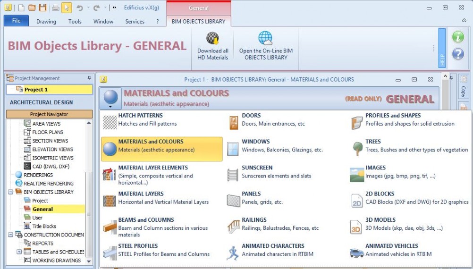Image resolution: width=473 pixels, height=269 pixels.
Task: Choose RAILINGS category icon
Action: [x=234, y=227]
